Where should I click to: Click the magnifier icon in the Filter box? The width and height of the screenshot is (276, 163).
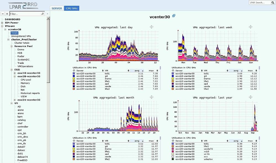pos(43,14)
